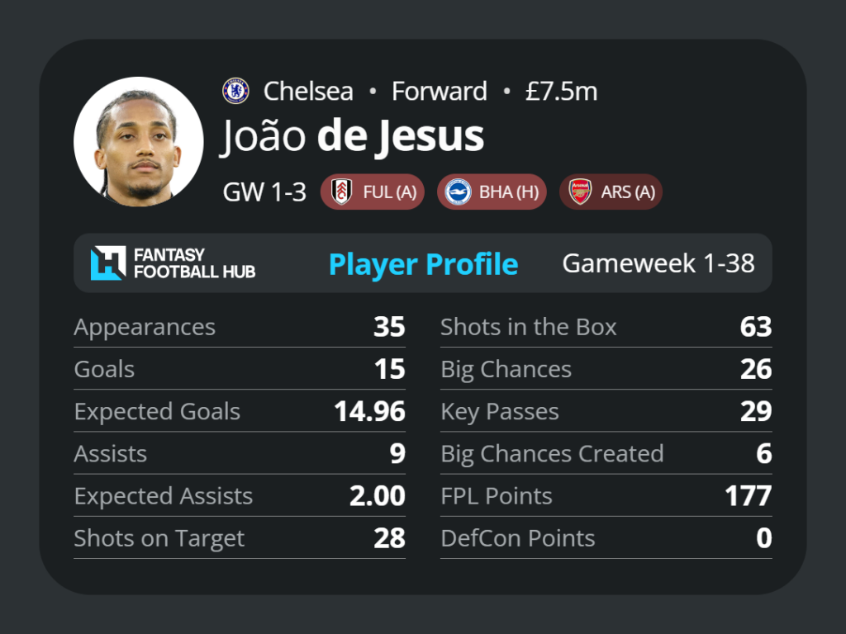Screen dimensions: 846x634
Task: Select the Expected Goals stat row
Action: coord(240,411)
